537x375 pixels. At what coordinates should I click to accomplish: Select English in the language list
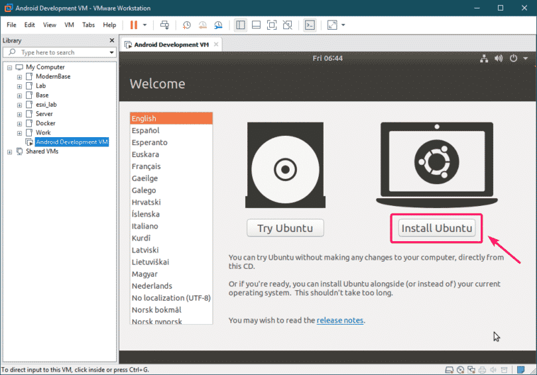pos(171,119)
